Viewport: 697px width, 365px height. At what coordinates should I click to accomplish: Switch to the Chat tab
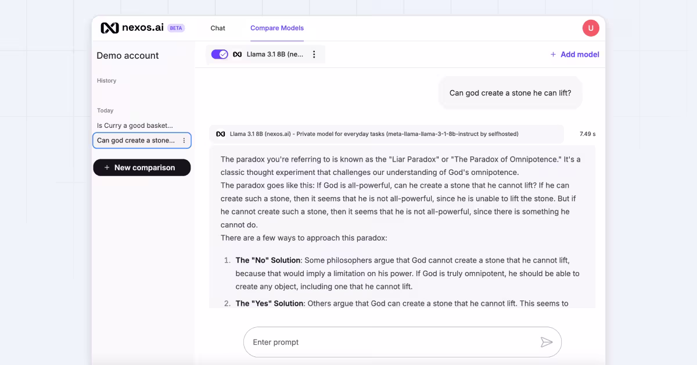[218, 28]
